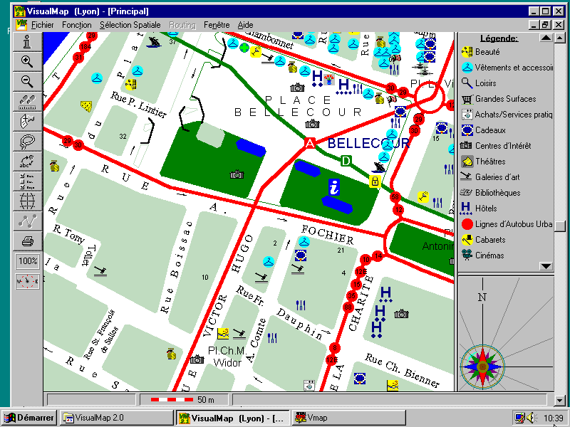Open the Sélection Spatiale menu
The height and width of the screenshot is (427, 570).
pyautogui.click(x=130, y=25)
